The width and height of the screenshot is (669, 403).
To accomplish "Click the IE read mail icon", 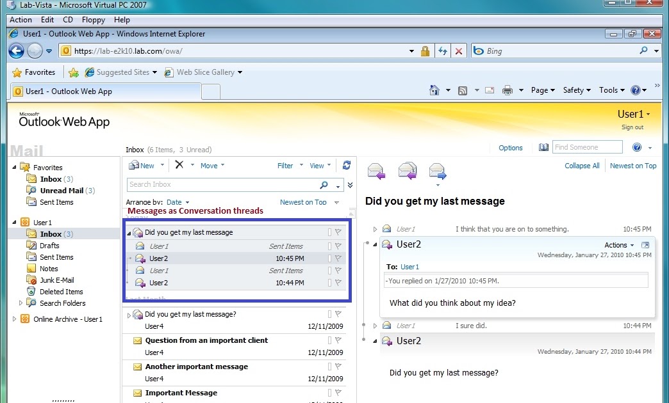I will pyautogui.click(x=490, y=90).
